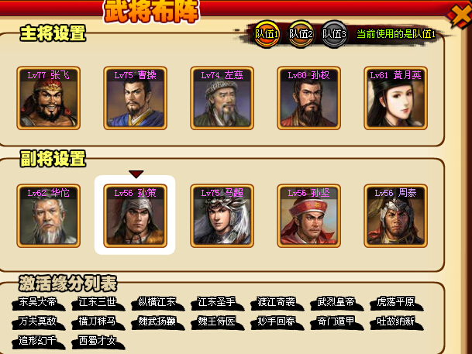The width and height of the screenshot is (472, 354).
Task: Select main general 曹操 portrait
Action: click(135, 98)
